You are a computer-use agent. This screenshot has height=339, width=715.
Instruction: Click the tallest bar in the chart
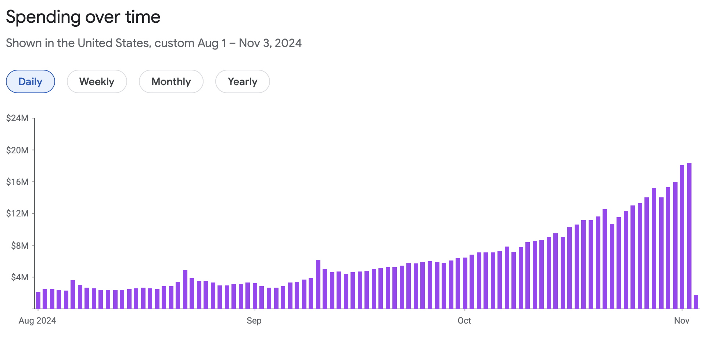[x=689, y=236]
